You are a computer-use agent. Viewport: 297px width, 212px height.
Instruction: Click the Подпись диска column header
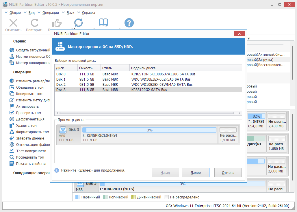click(x=185, y=68)
